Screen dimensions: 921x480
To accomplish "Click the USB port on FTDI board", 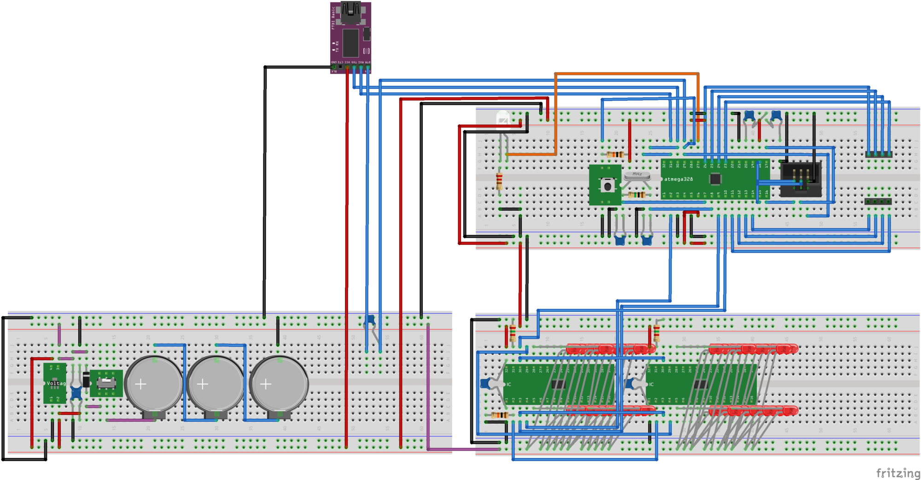I will 350,13.
